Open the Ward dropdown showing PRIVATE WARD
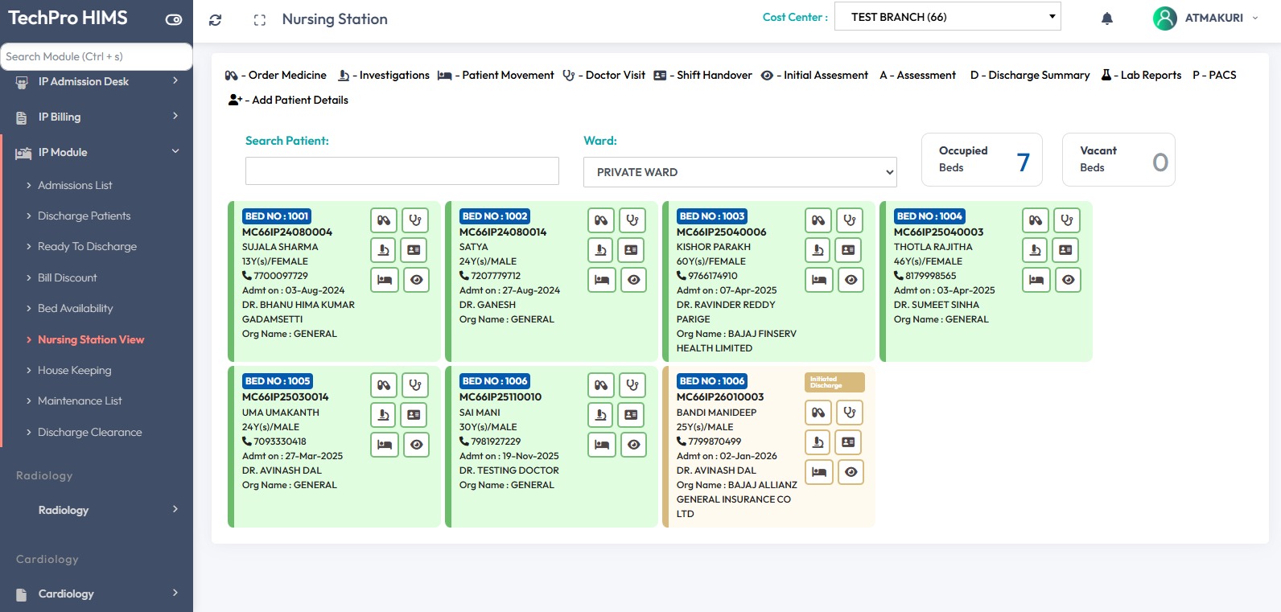 tap(739, 172)
